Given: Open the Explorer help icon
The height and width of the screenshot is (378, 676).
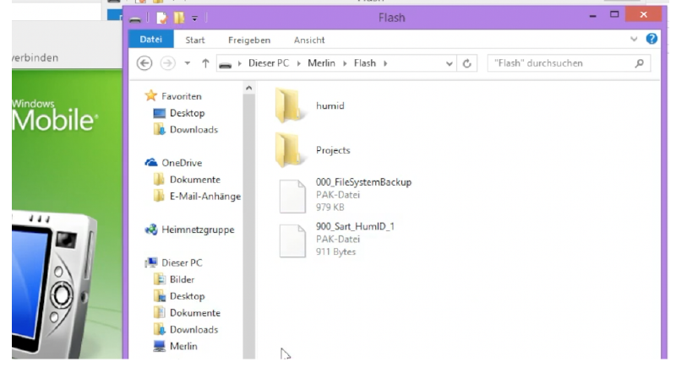Looking at the screenshot, I should 651,39.
